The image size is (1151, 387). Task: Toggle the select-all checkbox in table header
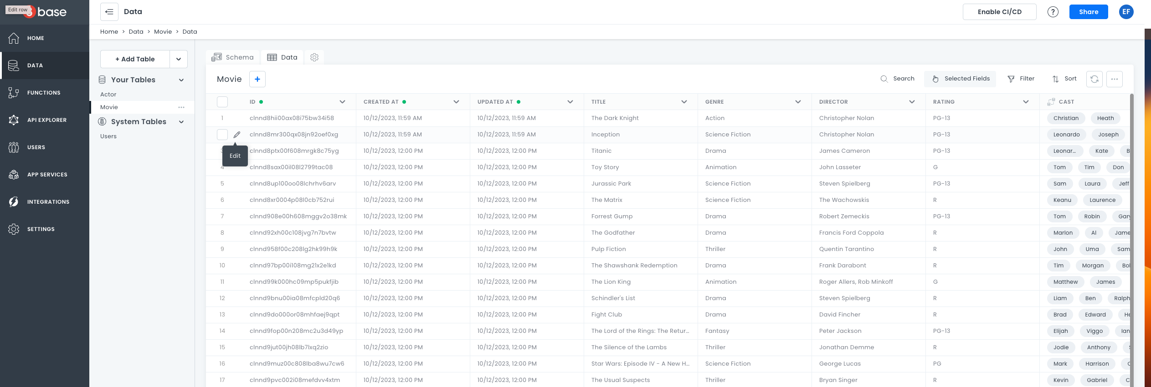coord(222,102)
